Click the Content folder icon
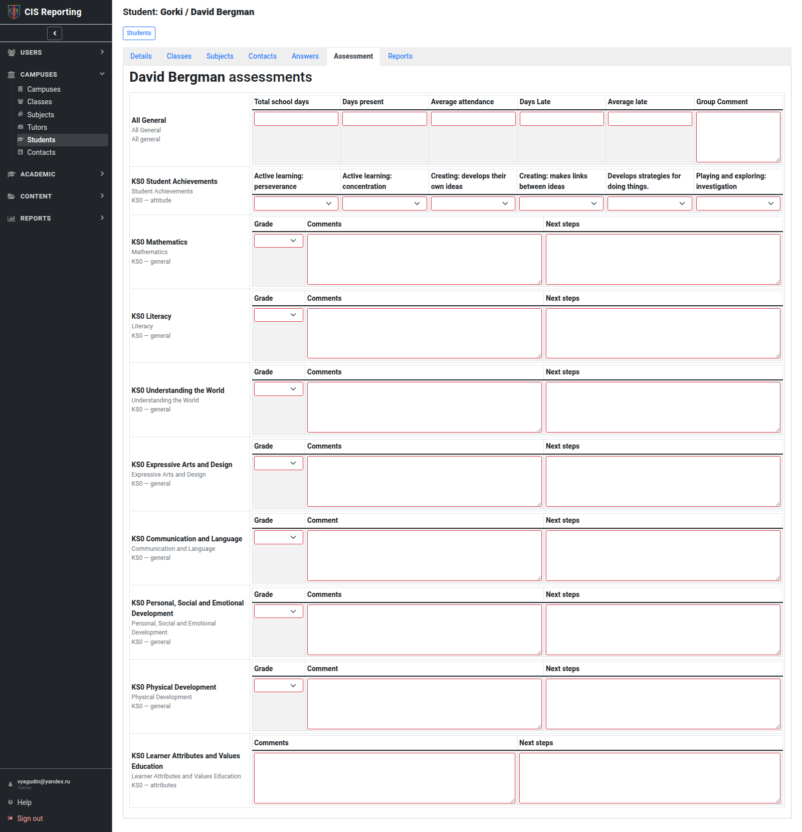The height and width of the screenshot is (832, 802). pyautogui.click(x=12, y=196)
